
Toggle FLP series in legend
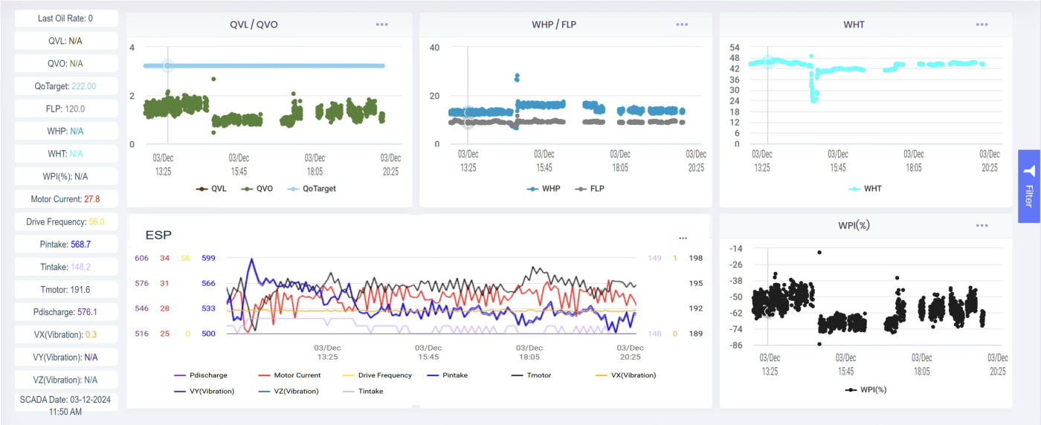tap(590, 189)
